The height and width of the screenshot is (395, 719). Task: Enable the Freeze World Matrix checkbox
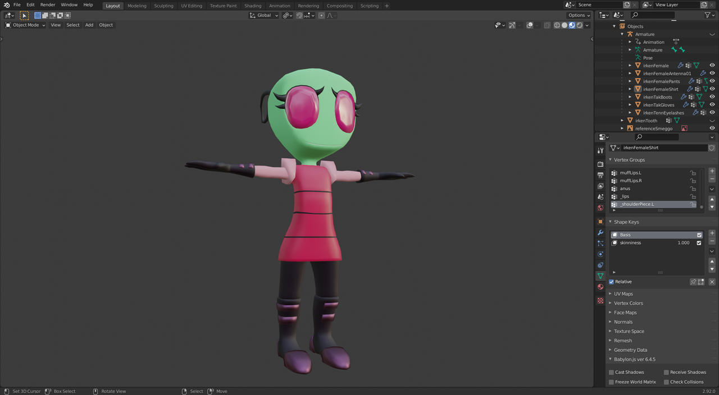pos(612,382)
